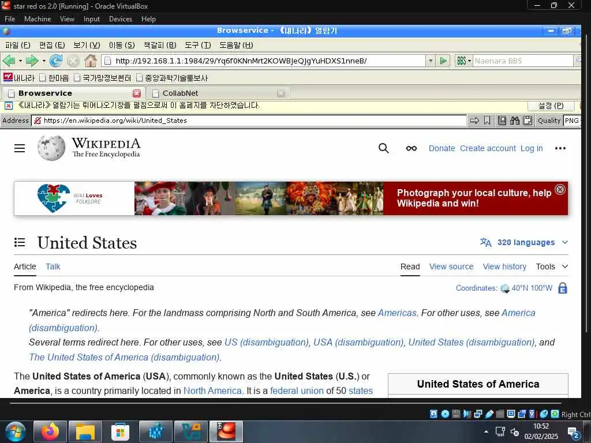591x443 pixels.
Task: Click the Browservice Address field with wikipedia URL
Action: click(x=249, y=121)
